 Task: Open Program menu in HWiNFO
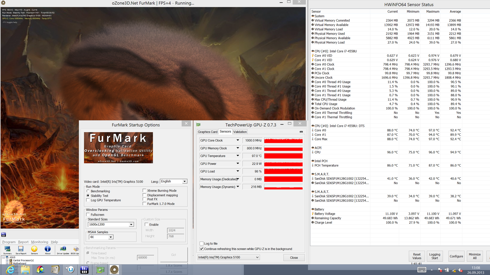click(9, 242)
